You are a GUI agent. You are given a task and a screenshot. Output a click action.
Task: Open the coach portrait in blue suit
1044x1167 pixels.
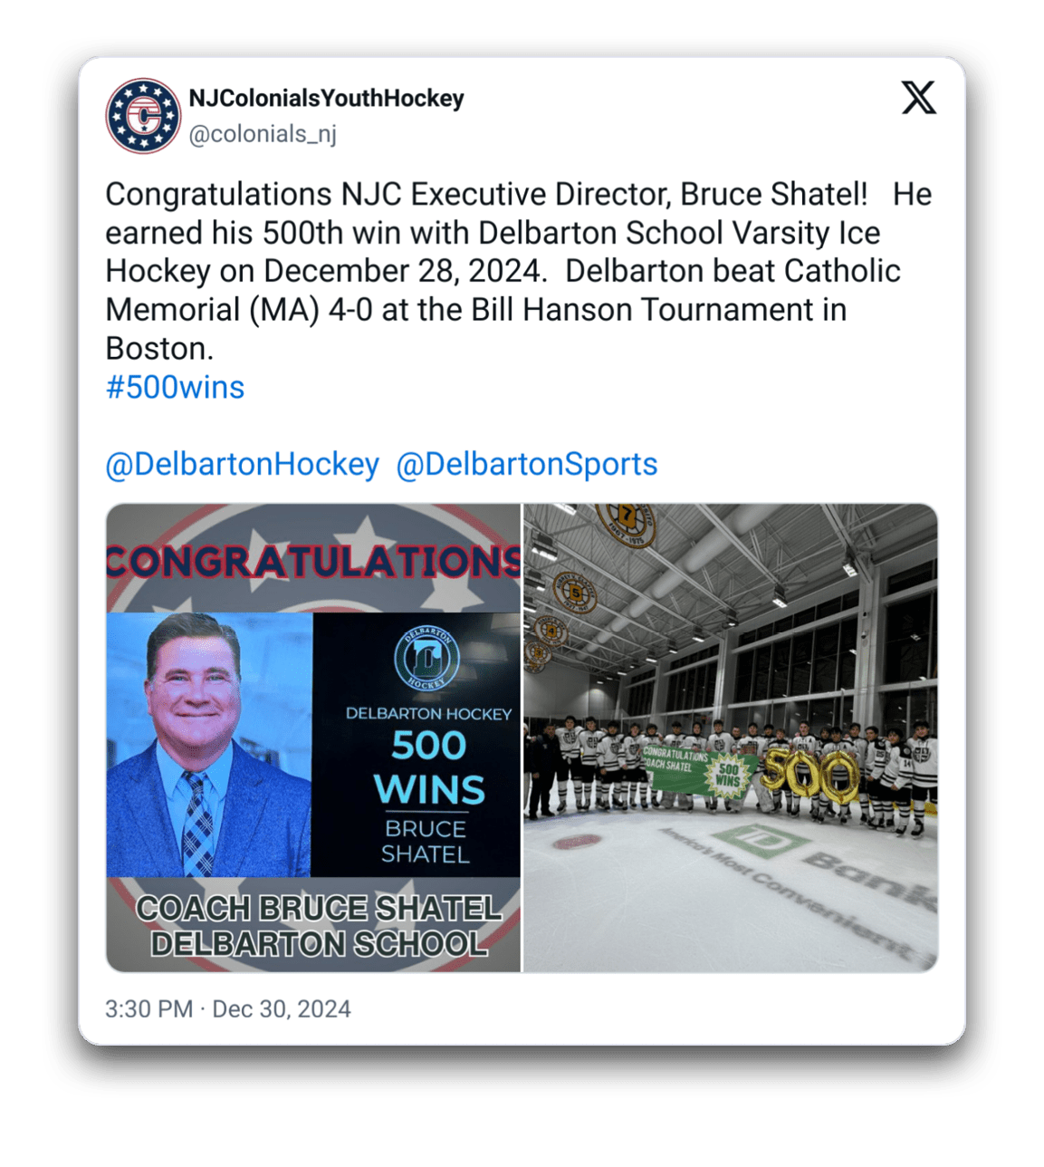click(209, 745)
